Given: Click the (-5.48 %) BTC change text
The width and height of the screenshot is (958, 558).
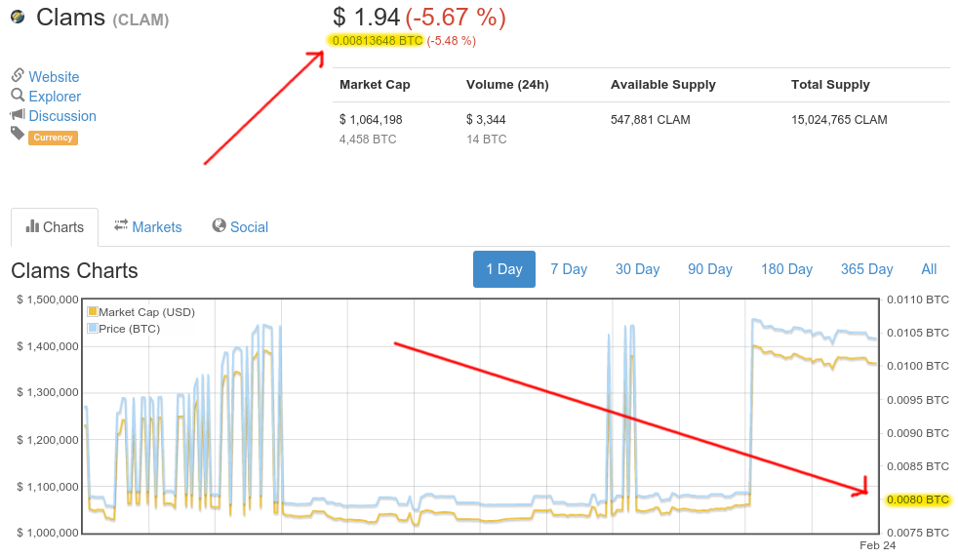Looking at the screenshot, I should coord(451,41).
